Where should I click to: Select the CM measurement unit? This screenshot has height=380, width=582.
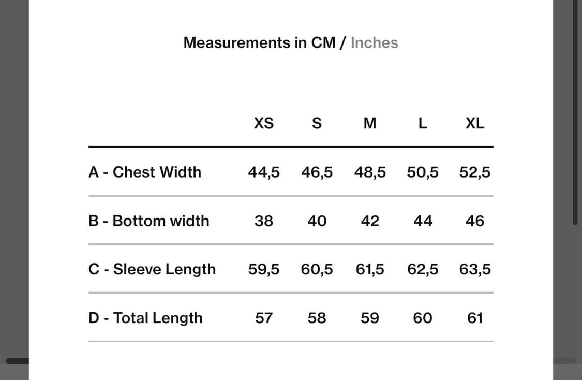pos(323,42)
